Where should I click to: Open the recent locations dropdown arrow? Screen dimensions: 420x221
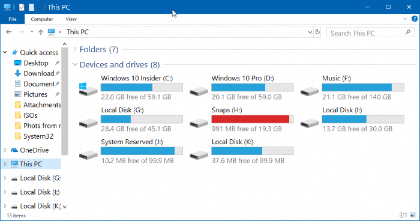(x=32, y=32)
